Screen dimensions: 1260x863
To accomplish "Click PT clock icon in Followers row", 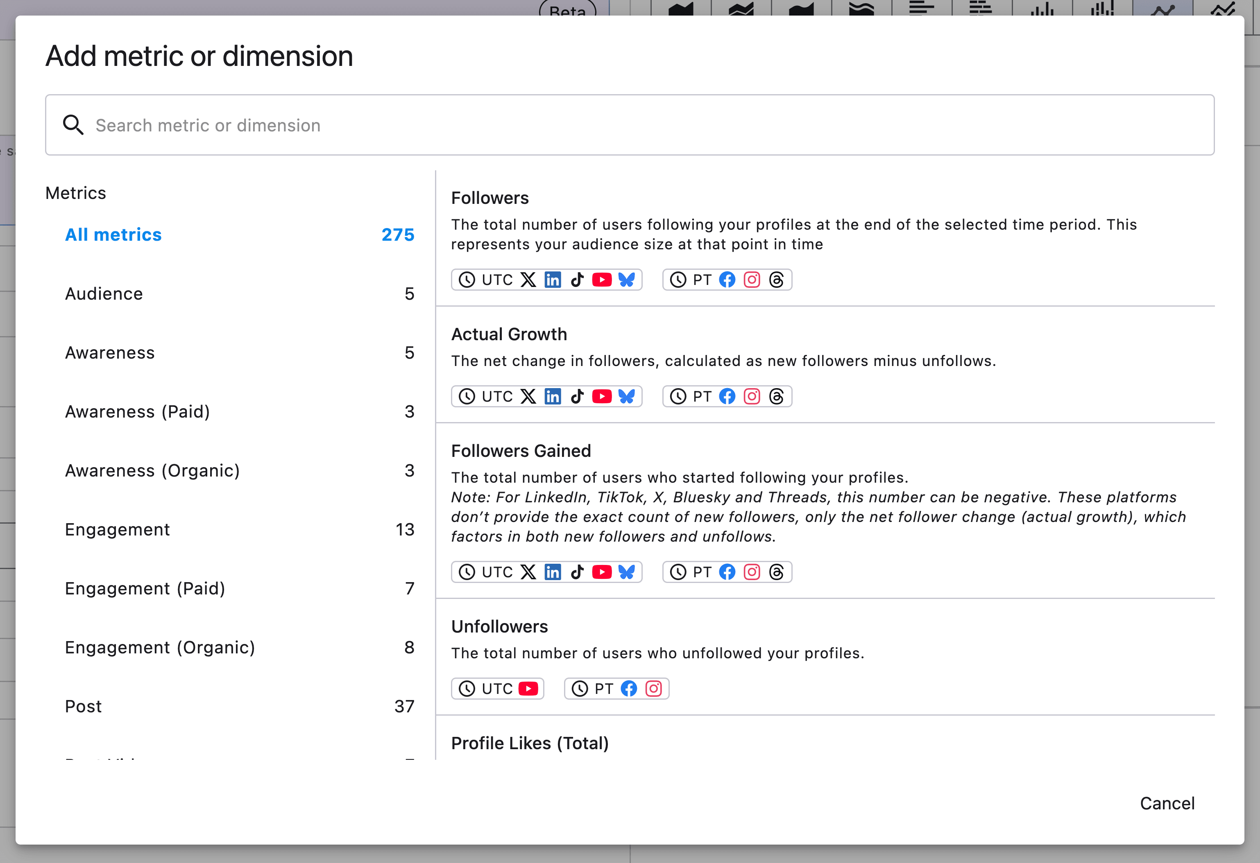I will tap(678, 280).
